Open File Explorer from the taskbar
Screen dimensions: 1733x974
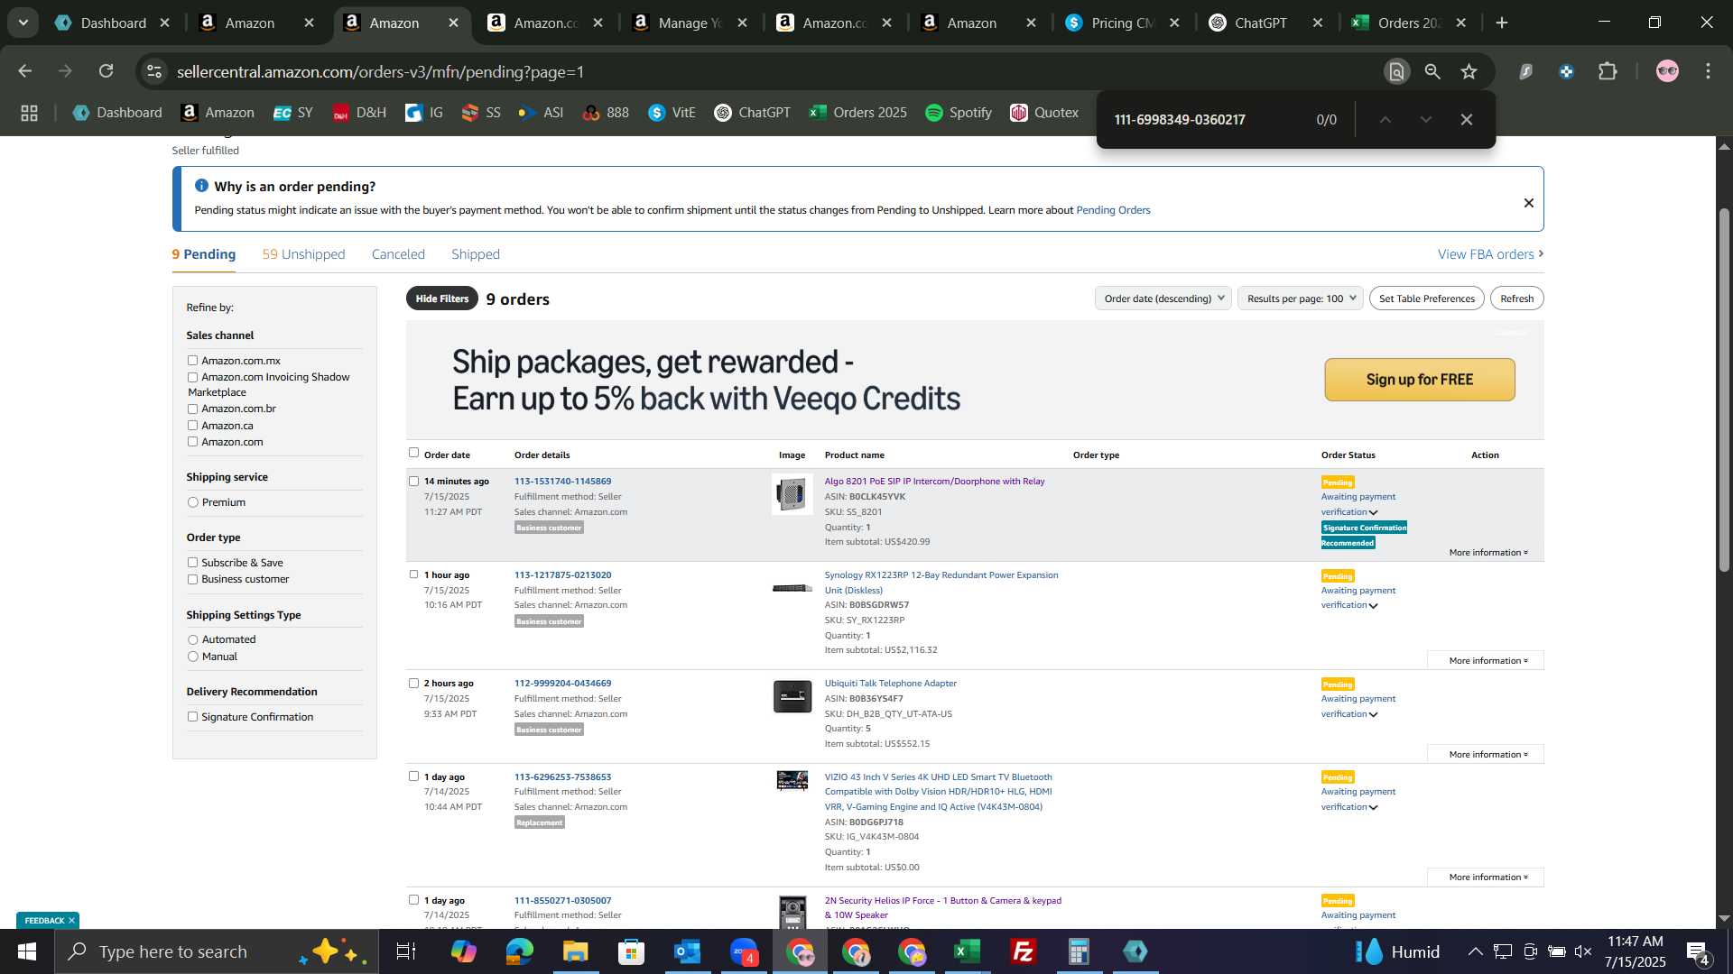pyautogui.click(x=575, y=951)
